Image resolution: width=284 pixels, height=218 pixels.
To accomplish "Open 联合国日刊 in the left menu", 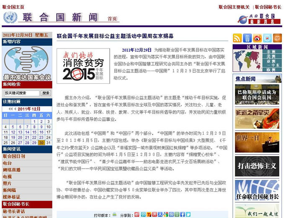I will (14, 156).
